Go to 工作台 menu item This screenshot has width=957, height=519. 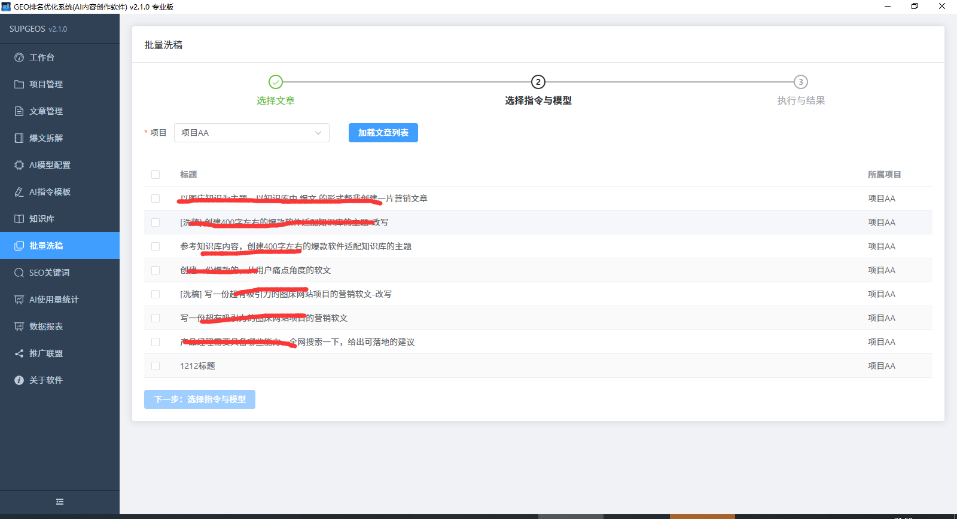click(x=60, y=57)
